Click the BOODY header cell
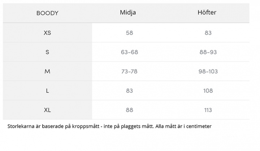Image resolution: width=260 pixels, height=151 pixels. [x=47, y=13]
